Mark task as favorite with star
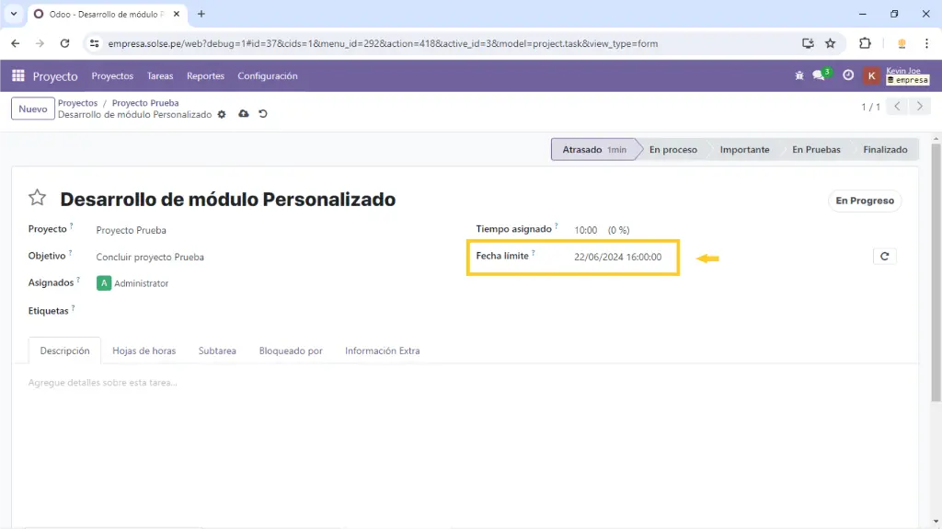The image size is (942, 529). tap(37, 198)
